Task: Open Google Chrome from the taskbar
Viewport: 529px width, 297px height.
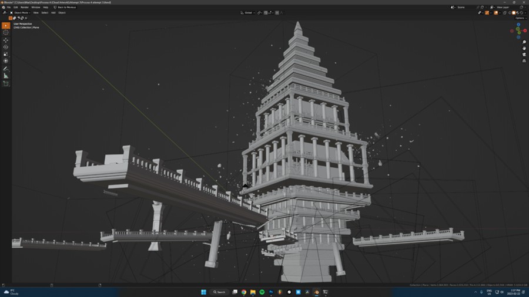Action: [x=244, y=292]
